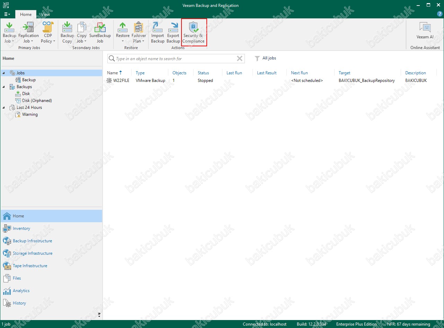The width and height of the screenshot is (444, 328).
Task: Click the VMware Backup type cell
Action: click(150, 81)
